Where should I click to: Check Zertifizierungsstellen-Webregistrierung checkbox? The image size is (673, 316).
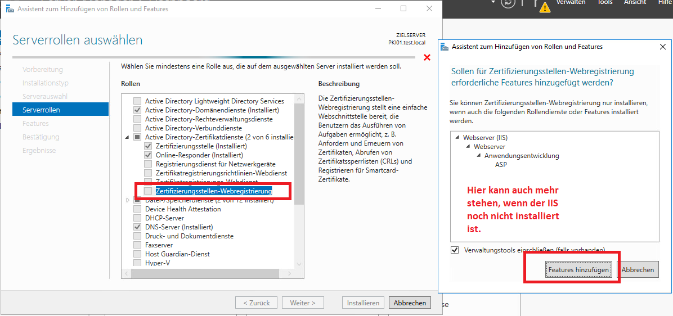[148, 191]
